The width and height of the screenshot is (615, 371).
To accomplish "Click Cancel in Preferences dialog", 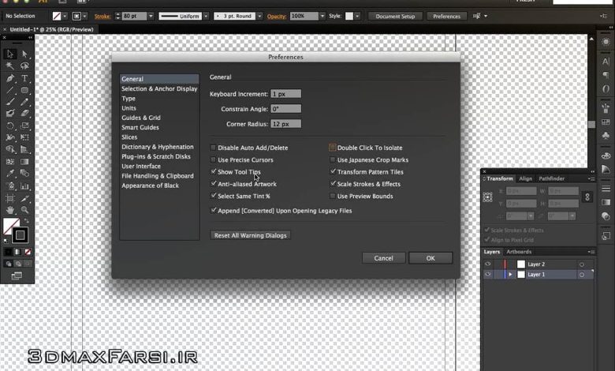I will pos(384,258).
